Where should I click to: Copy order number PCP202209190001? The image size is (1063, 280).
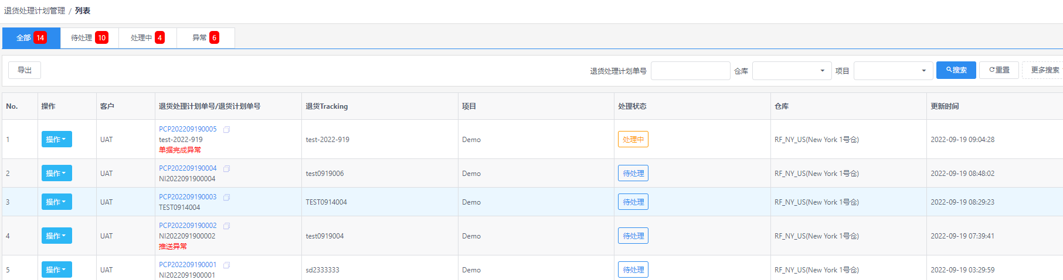(226, 265)
